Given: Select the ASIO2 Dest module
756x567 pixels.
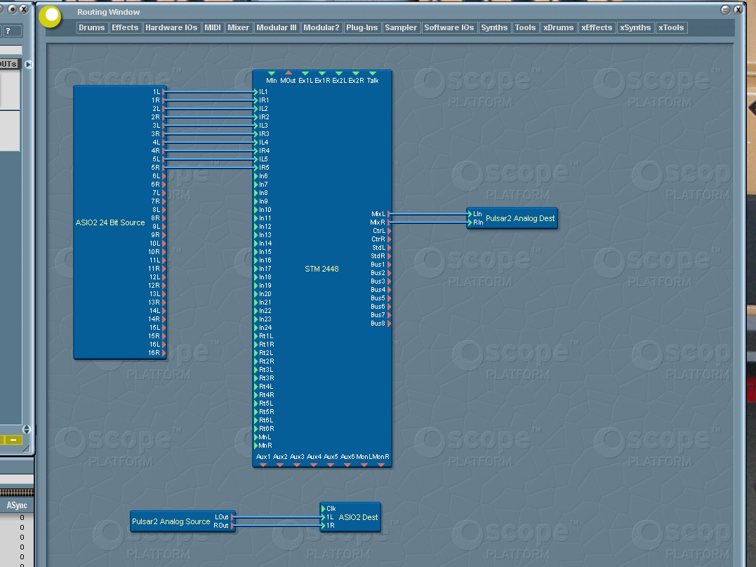Looking at the screenshot, I should pos(358,517).
